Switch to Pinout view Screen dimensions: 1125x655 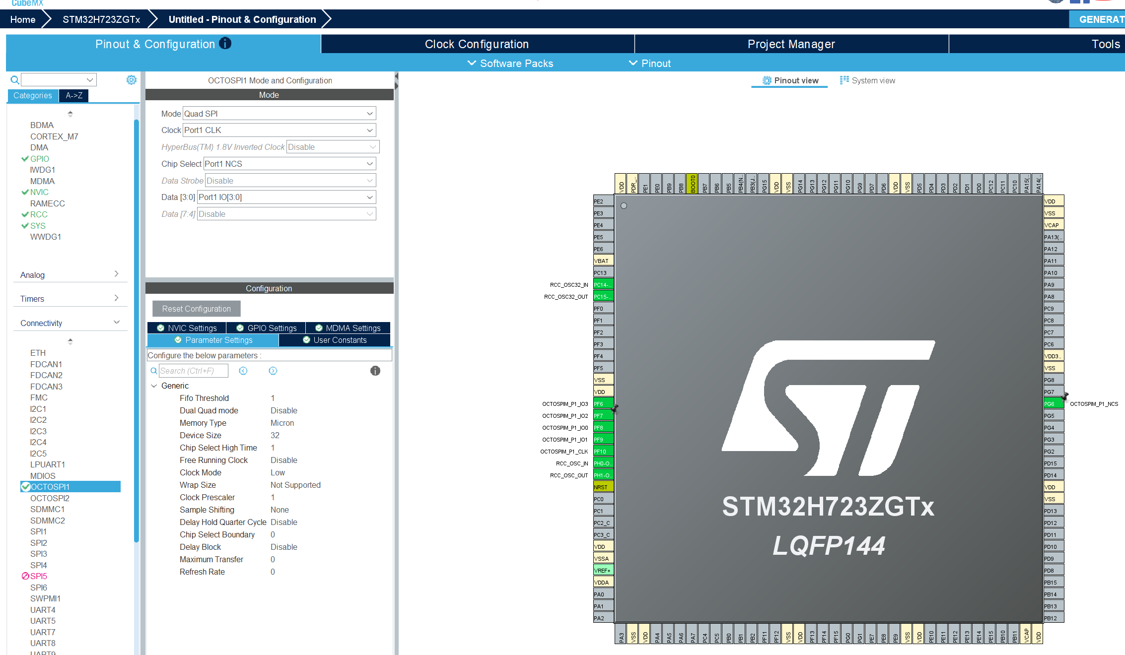[790, 80]
